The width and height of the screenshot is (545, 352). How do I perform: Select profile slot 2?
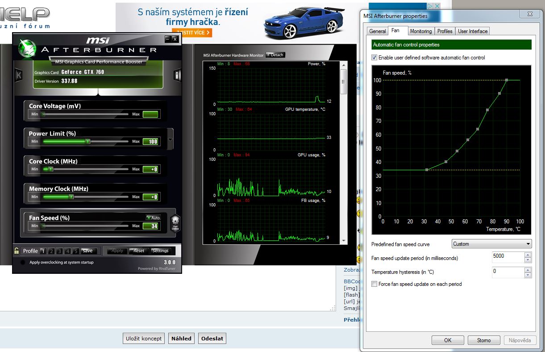pos(51,251)
